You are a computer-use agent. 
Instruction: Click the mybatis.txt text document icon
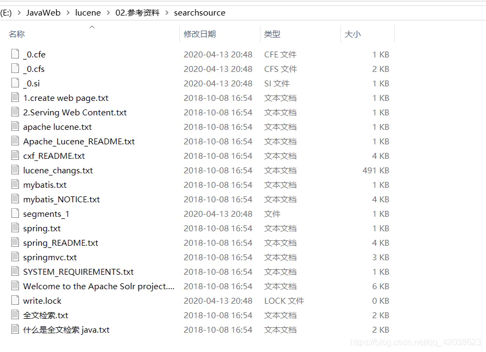pyautogui.click(x=15, y=184)
